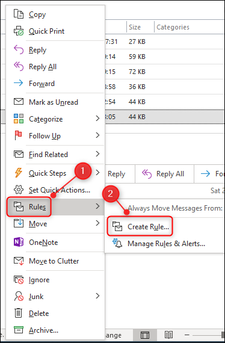Click the Copy icon in context menu
The height and width of the screenshot is (343, 225).
(x=19, y=14)
